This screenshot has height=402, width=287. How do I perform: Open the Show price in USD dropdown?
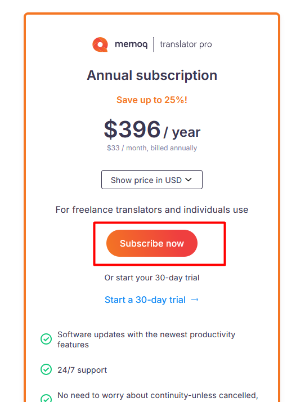[152, 180]
